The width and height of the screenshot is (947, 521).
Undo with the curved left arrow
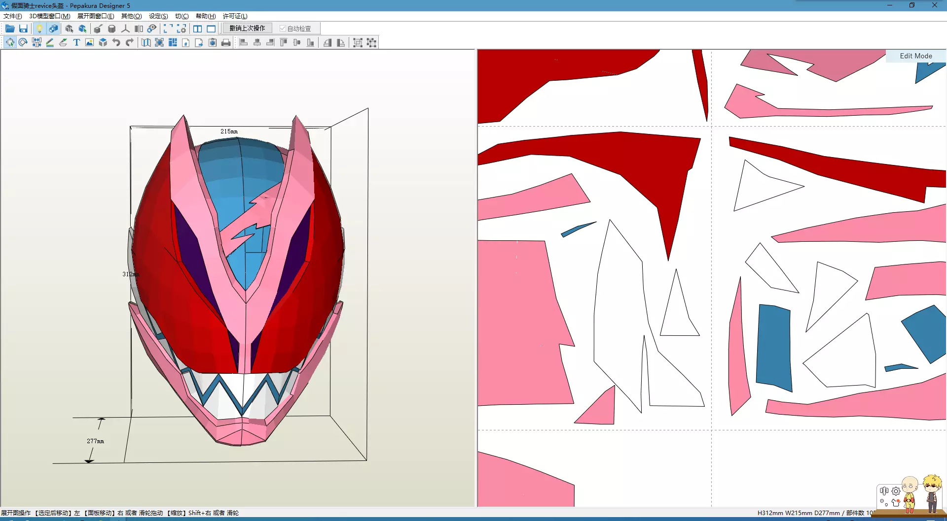[x=116, y=42]
